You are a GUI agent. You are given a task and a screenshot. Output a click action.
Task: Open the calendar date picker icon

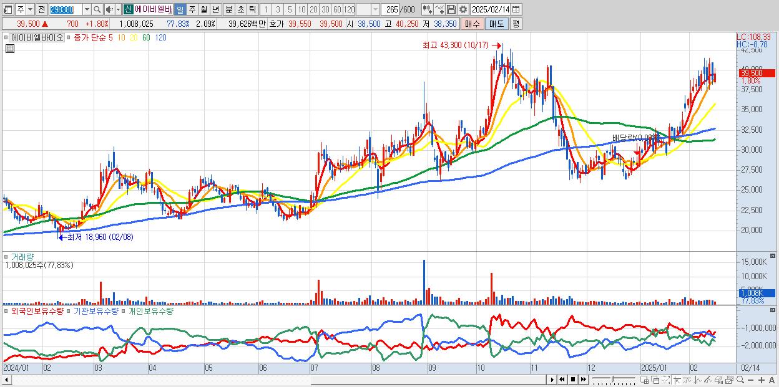[516, 9]
